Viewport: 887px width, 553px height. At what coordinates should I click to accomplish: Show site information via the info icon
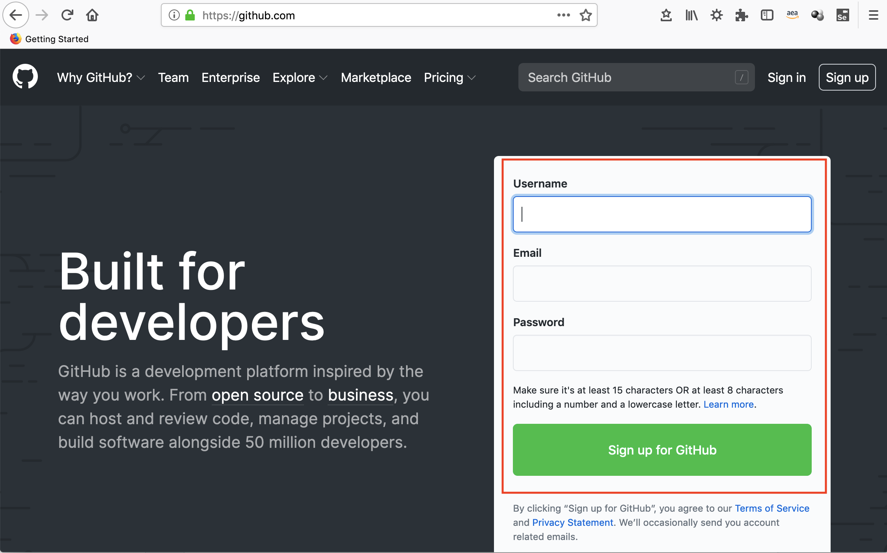[174, 15]
